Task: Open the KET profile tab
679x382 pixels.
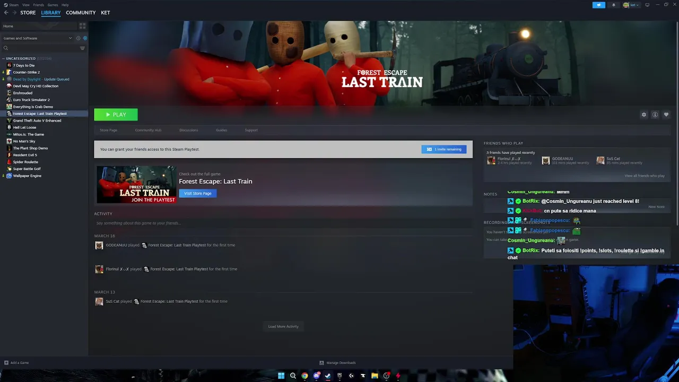Action: (106, 13)
